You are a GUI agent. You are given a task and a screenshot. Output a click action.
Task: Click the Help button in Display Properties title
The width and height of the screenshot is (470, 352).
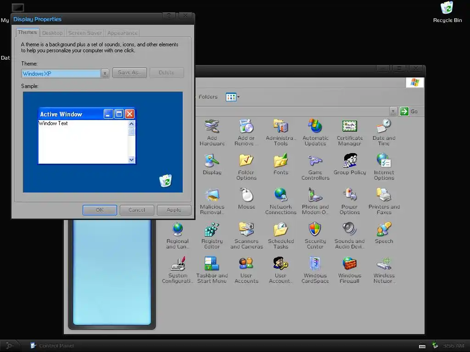169,16
